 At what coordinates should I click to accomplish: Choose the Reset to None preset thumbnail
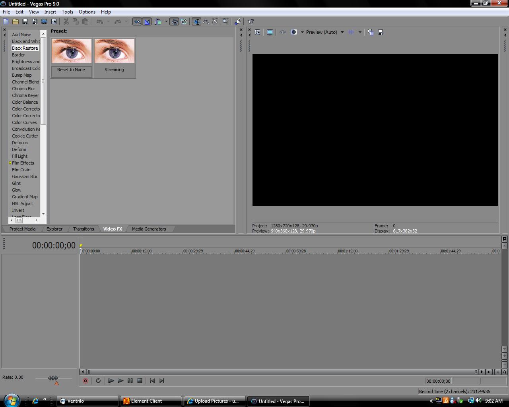point(71,58)
